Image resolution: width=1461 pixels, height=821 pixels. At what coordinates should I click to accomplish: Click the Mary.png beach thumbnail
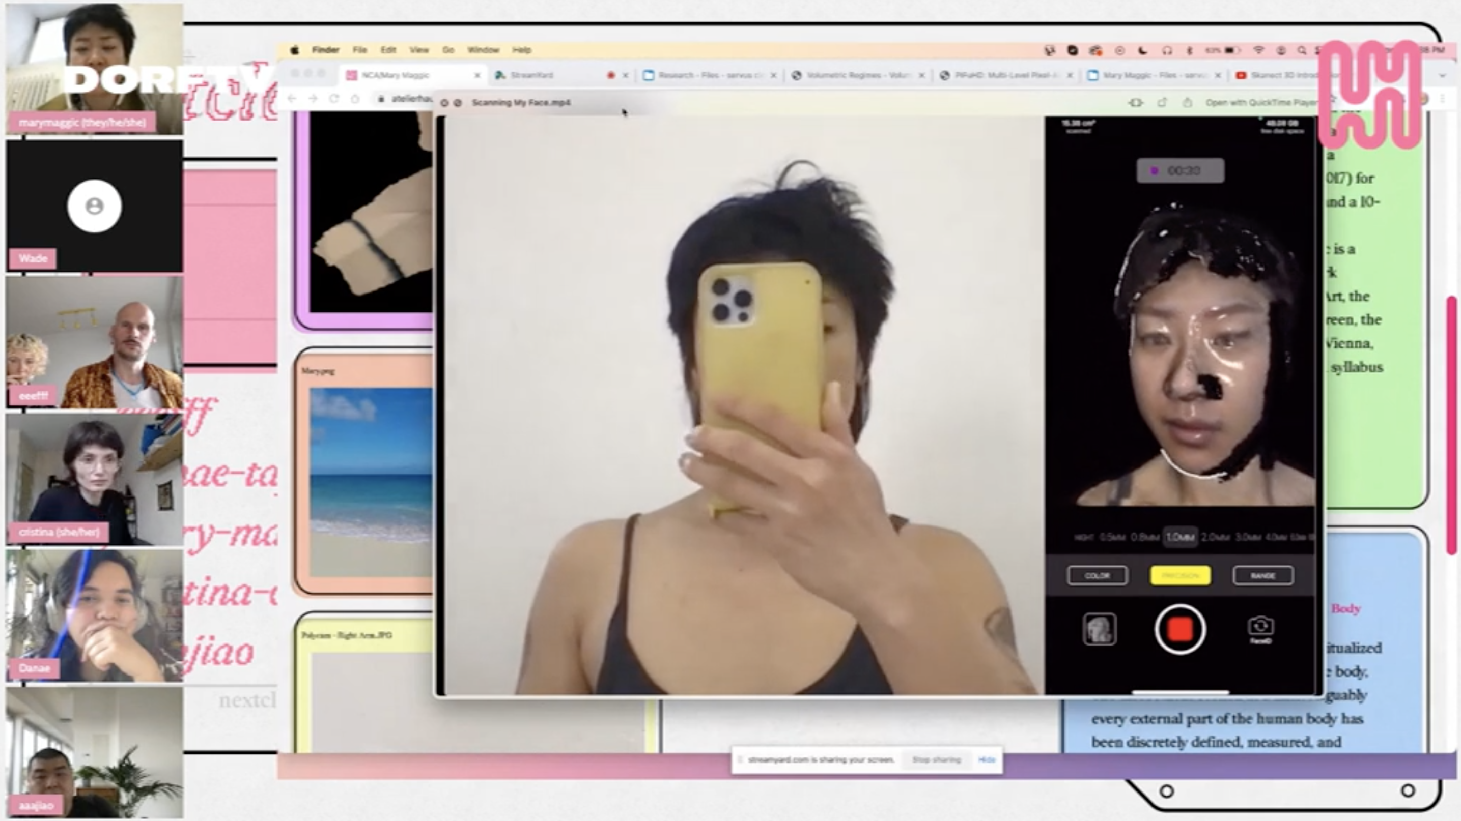[371, 482]
